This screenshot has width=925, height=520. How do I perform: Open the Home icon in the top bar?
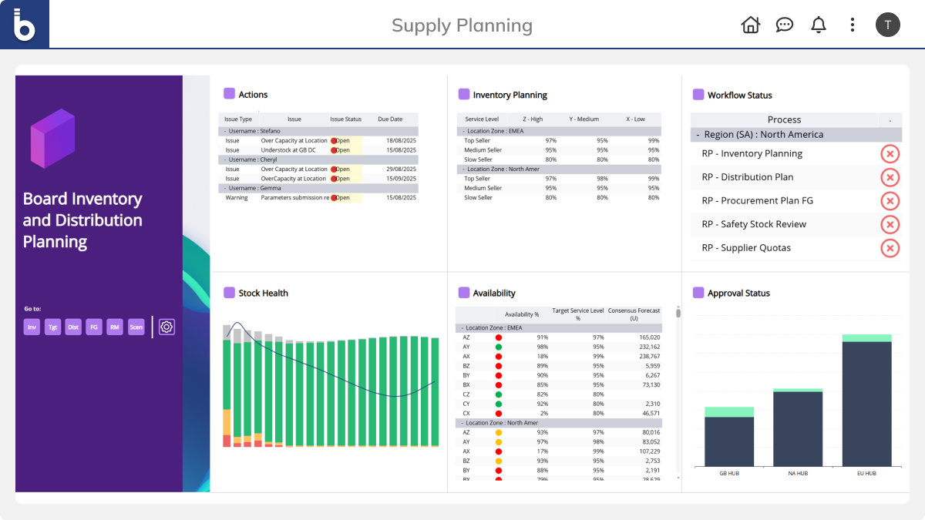pos(750,25)
